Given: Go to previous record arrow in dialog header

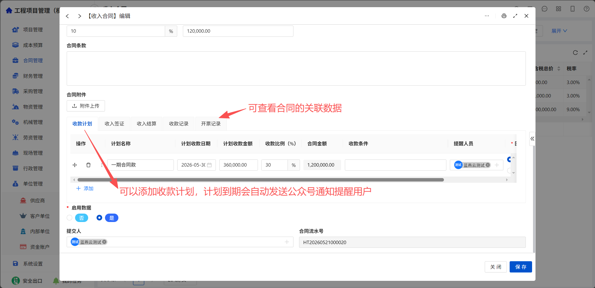Looking at the screenshot, I should tap(67, 16).
